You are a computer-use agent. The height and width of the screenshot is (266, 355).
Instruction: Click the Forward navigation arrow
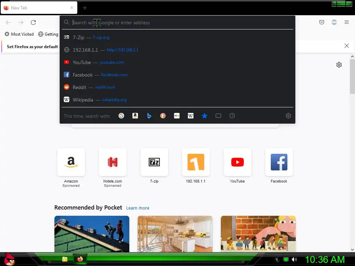click(x=21, y=23)
